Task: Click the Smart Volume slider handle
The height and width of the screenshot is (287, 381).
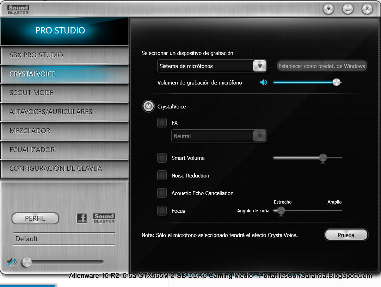Action: click(323, 158)
